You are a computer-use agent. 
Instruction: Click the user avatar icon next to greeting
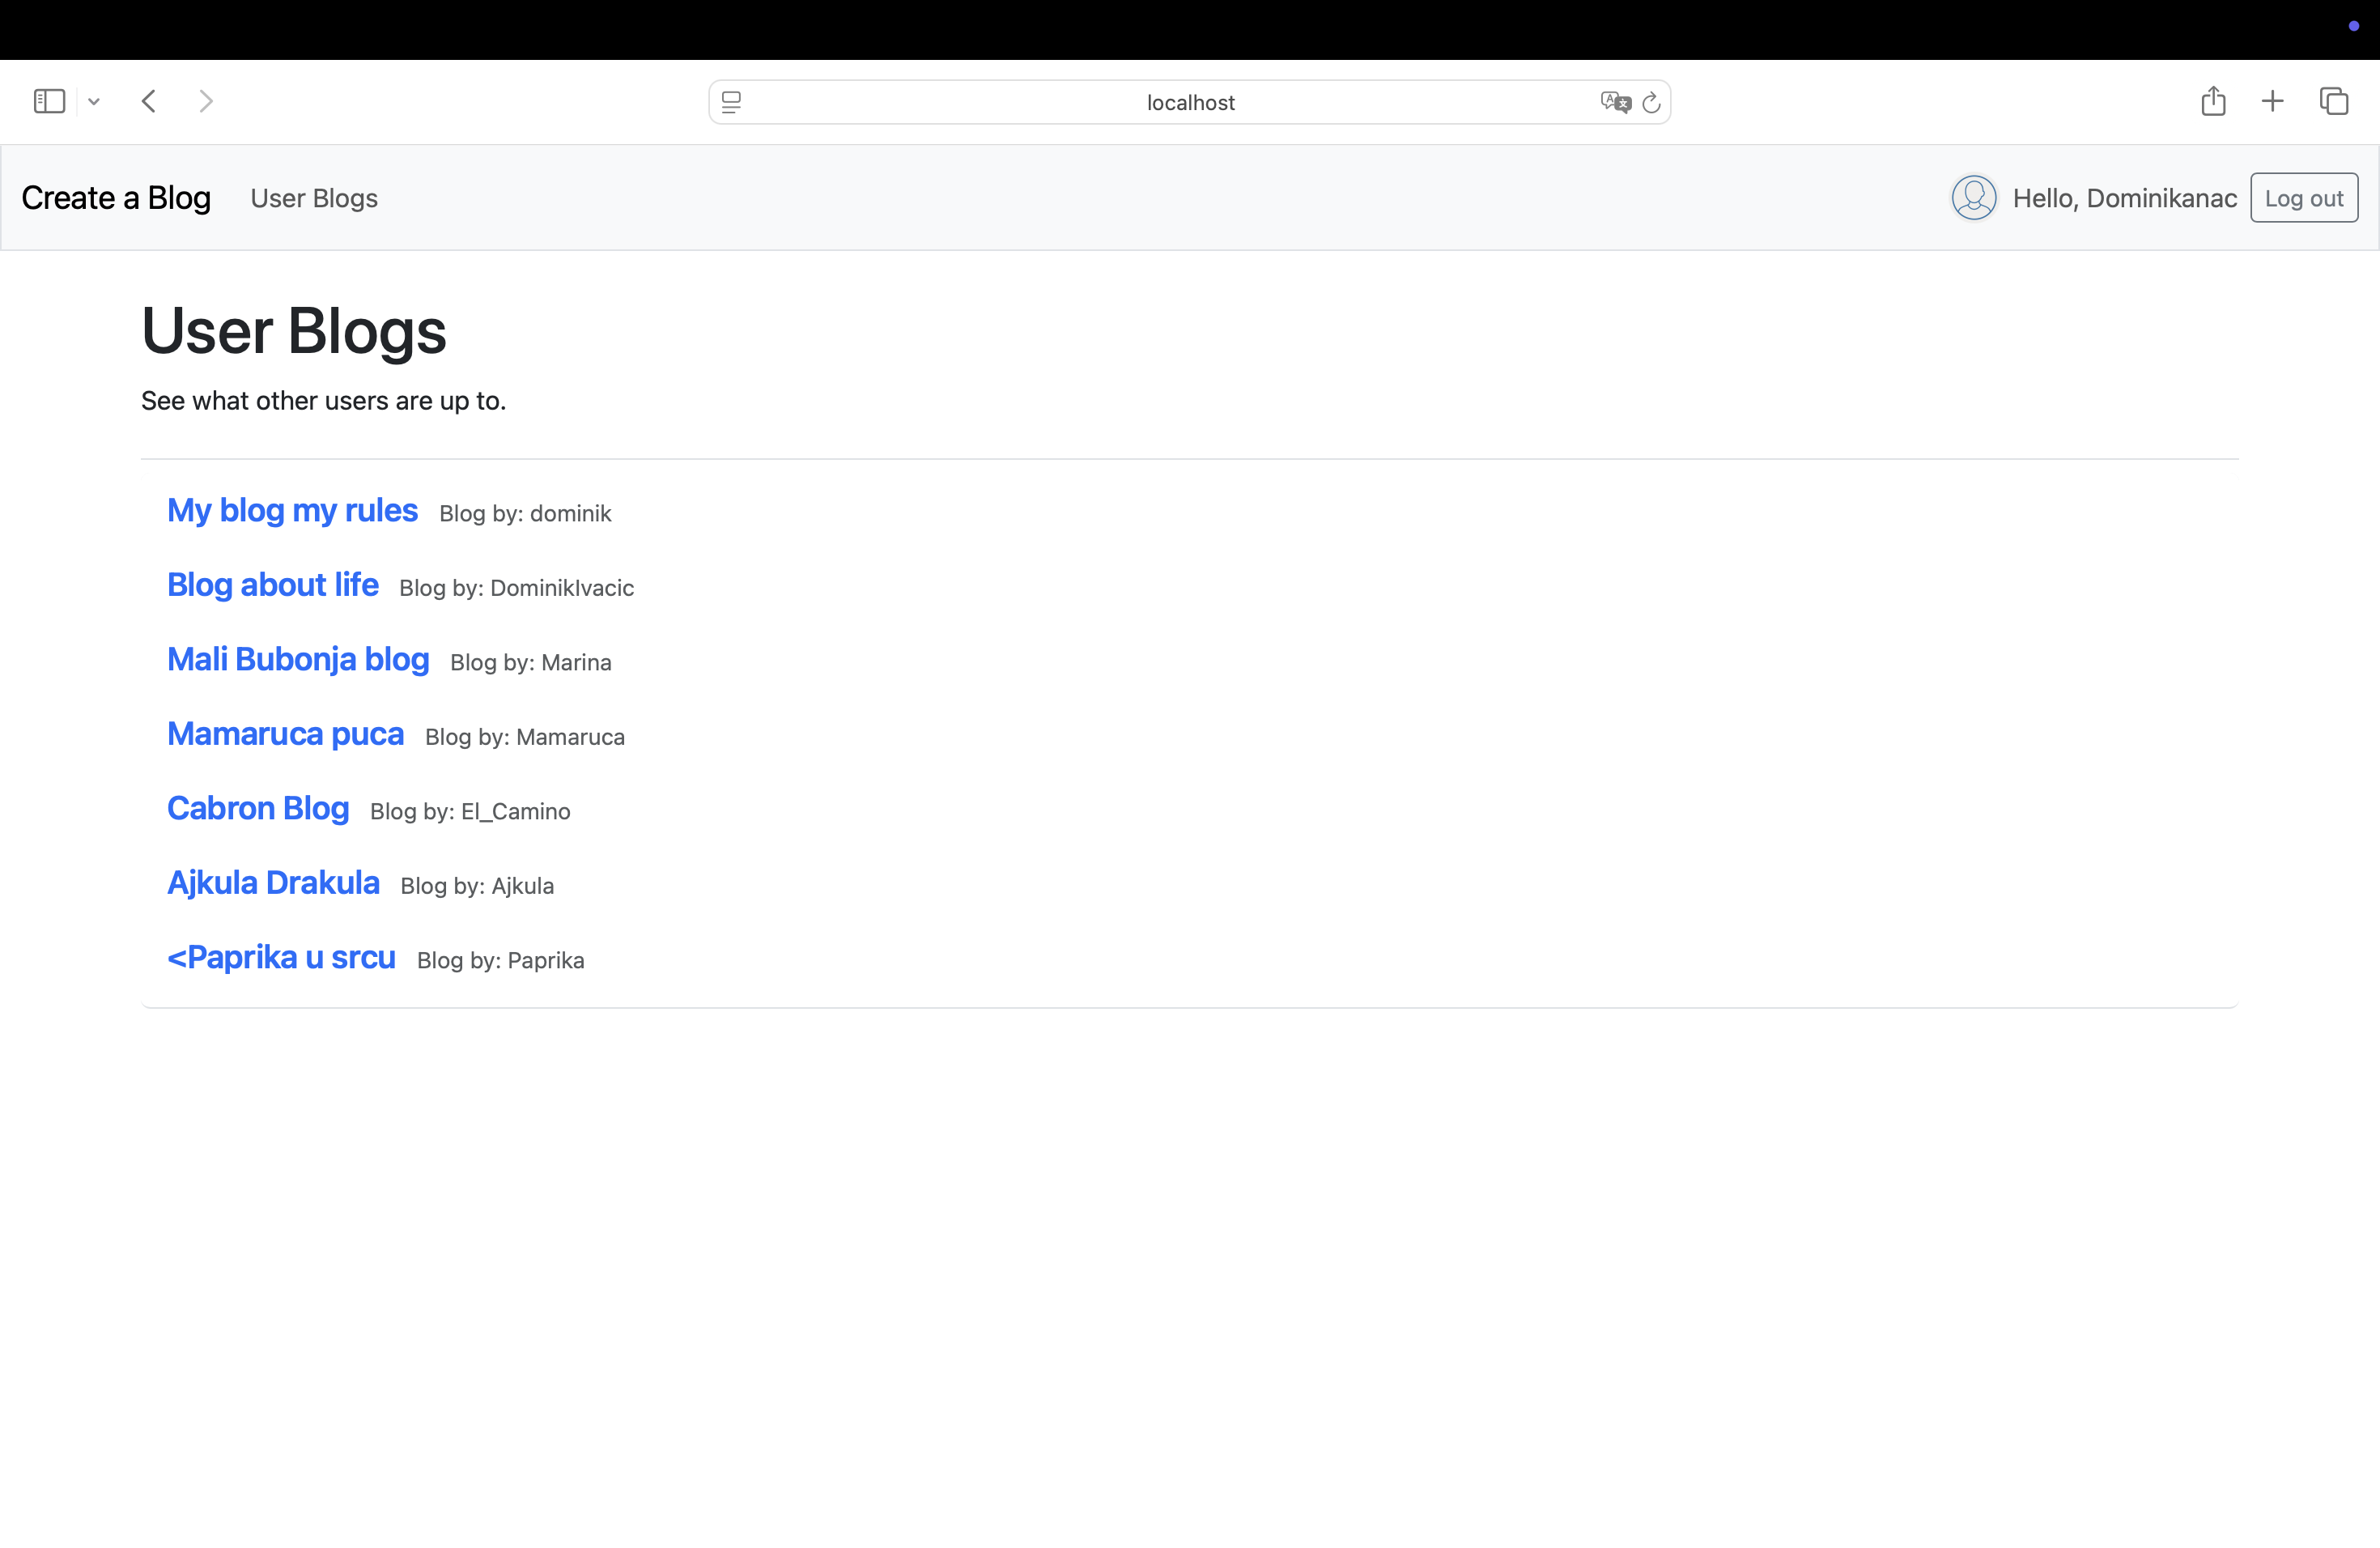tap(1973, 197)
